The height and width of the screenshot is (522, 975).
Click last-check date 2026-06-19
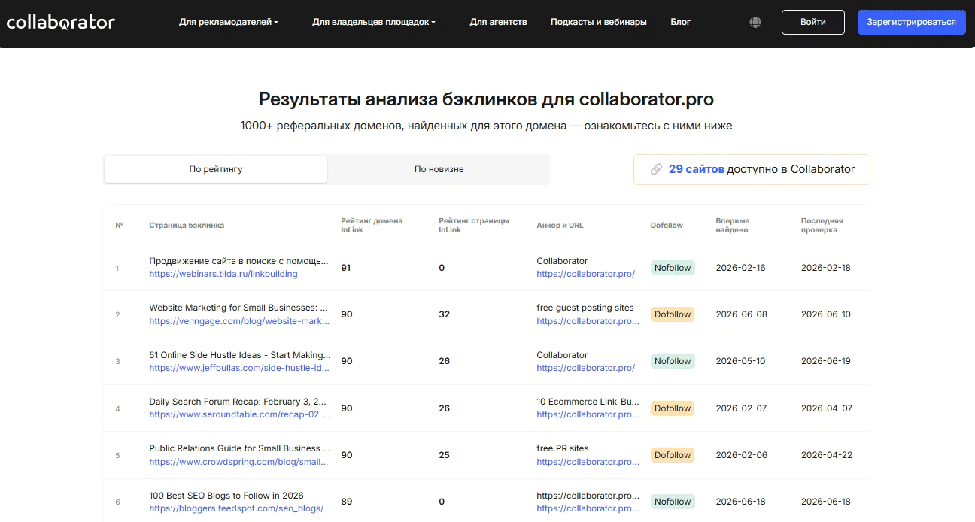click(x=826, y=361)
